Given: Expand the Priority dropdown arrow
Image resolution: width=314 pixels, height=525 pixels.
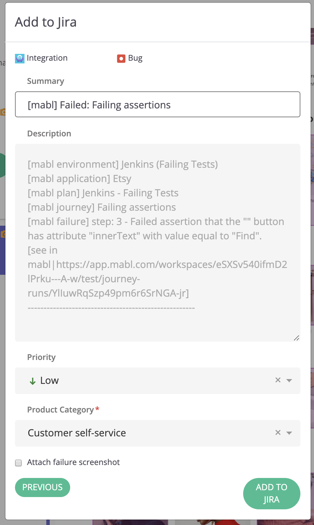Looking at the screenshot, I should tap(289, 380).
